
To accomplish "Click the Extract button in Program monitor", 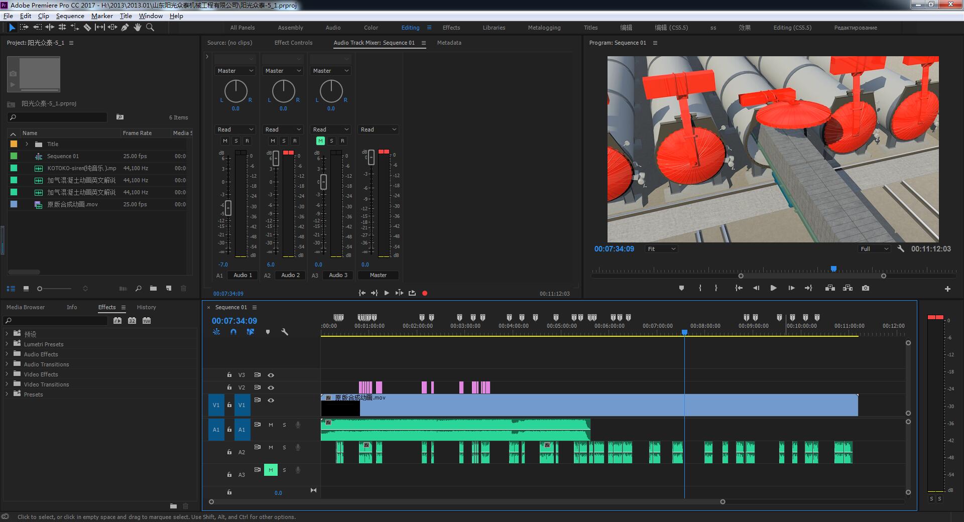I will point(848,288).
